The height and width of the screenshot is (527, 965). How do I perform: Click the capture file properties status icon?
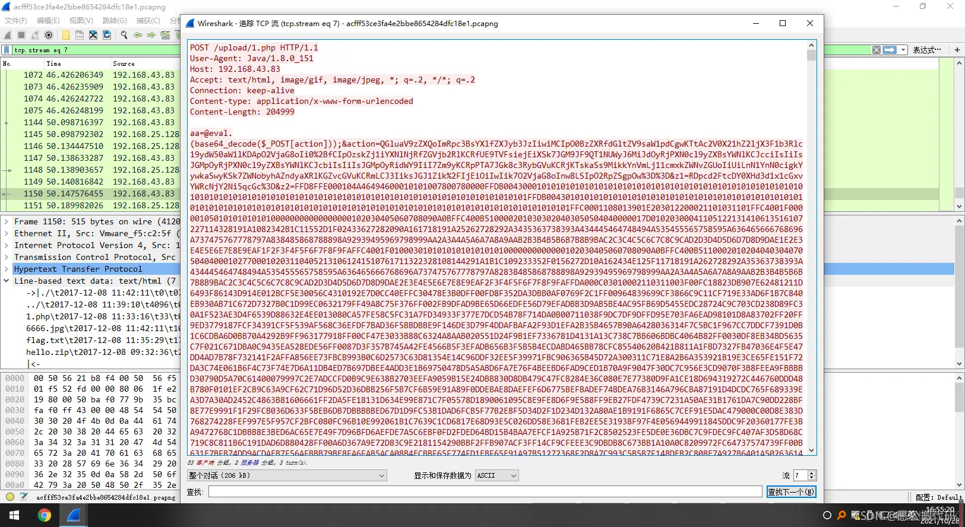(x=24, y=497)
